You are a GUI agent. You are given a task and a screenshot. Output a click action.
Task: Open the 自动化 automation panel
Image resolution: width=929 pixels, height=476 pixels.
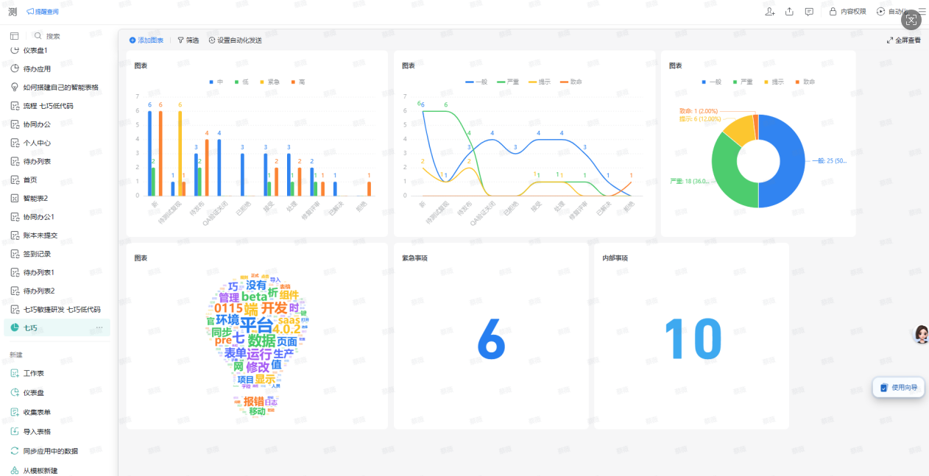click(889, 12)
